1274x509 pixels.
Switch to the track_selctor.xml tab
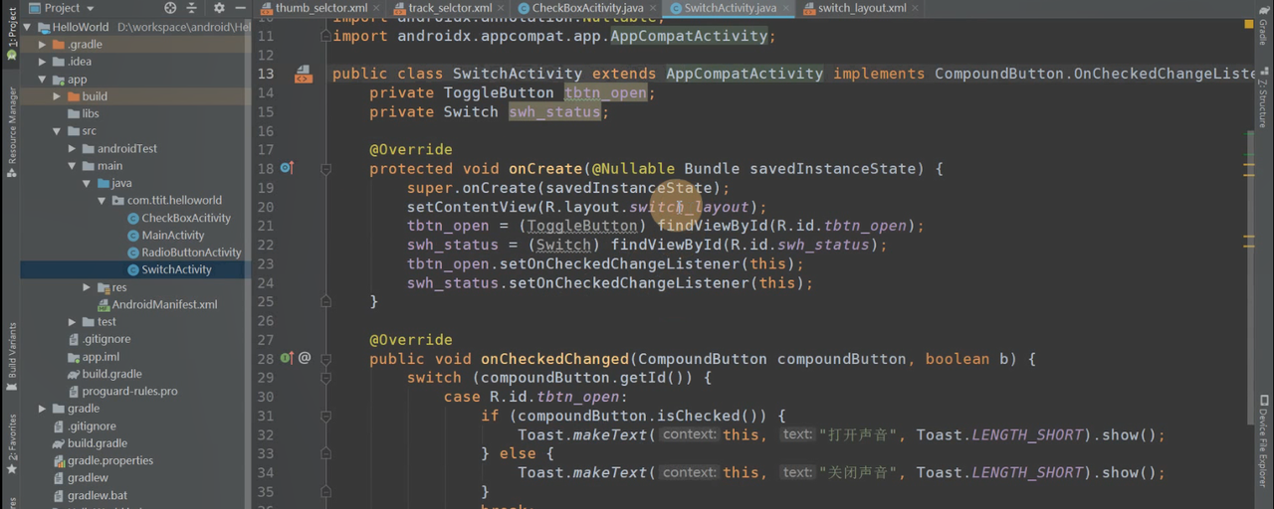[x=449, y=8]
